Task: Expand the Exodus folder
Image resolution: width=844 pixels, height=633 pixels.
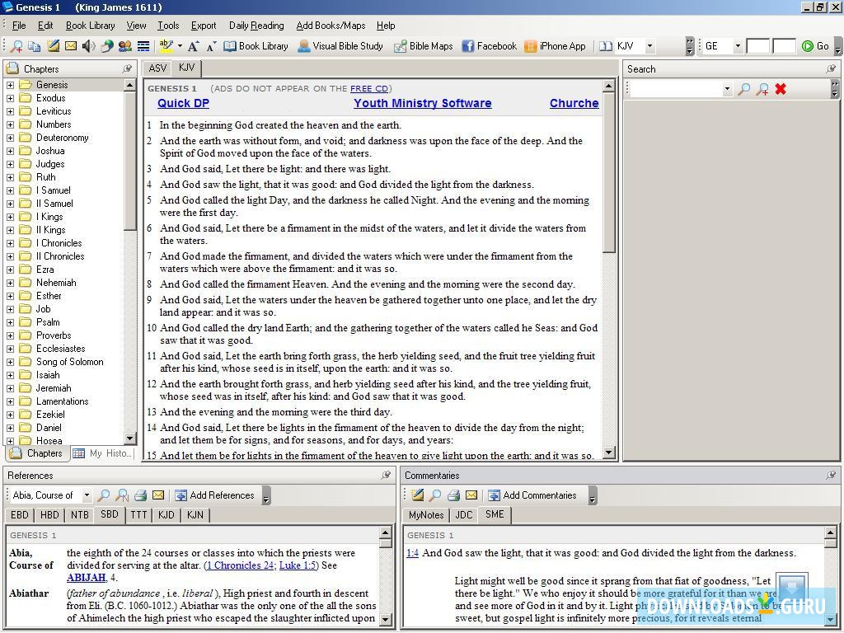Action: click(x=10, y=98)
